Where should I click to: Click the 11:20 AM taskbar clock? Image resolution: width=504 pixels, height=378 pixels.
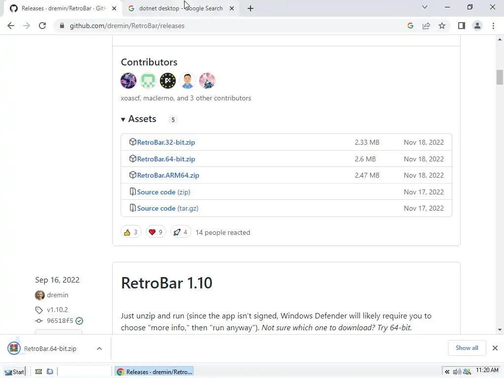(x=487, y=370)
